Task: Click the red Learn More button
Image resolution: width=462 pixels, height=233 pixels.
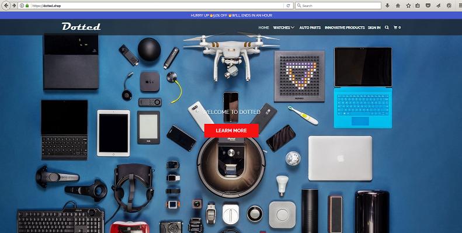Action: point(231,130)
